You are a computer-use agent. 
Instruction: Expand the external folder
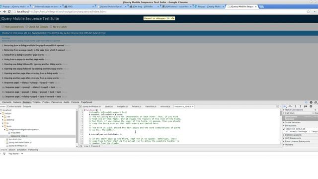tap(2, 120)
